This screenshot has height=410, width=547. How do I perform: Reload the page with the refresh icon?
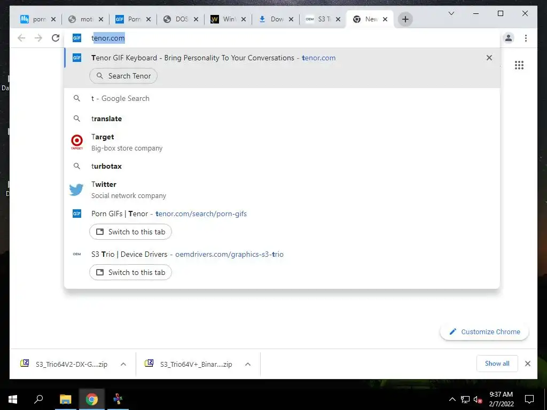point(56,38)
